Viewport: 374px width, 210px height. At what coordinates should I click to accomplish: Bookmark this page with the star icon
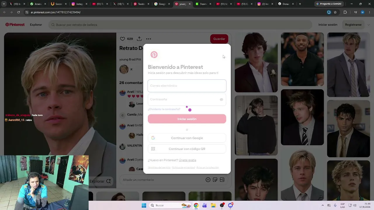(335, 12)
